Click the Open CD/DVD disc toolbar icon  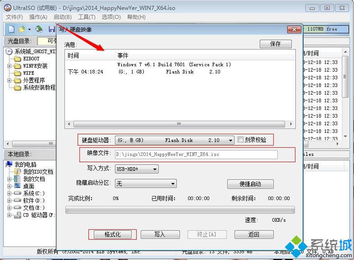coord(39,29)
